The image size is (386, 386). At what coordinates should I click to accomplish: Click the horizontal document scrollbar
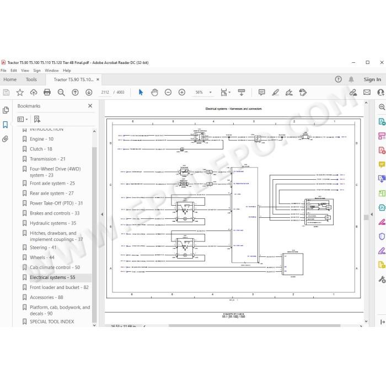[x=254, y=326]
